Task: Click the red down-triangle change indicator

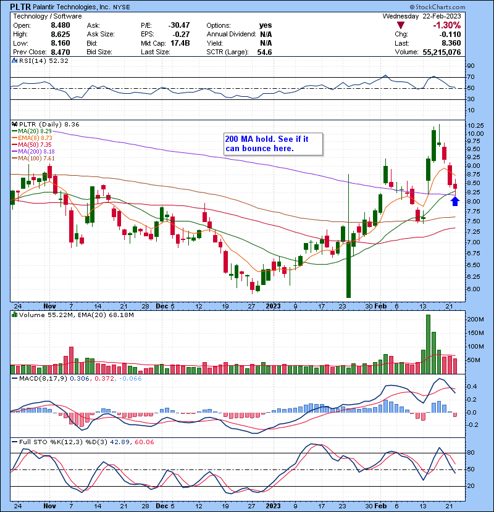Action: coord(401,25)
